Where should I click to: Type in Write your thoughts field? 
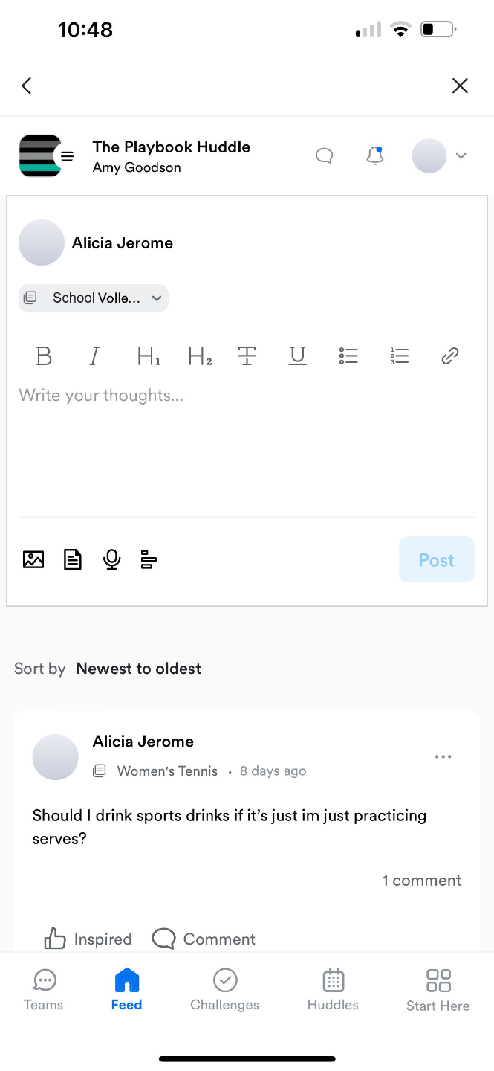[245, 446]
